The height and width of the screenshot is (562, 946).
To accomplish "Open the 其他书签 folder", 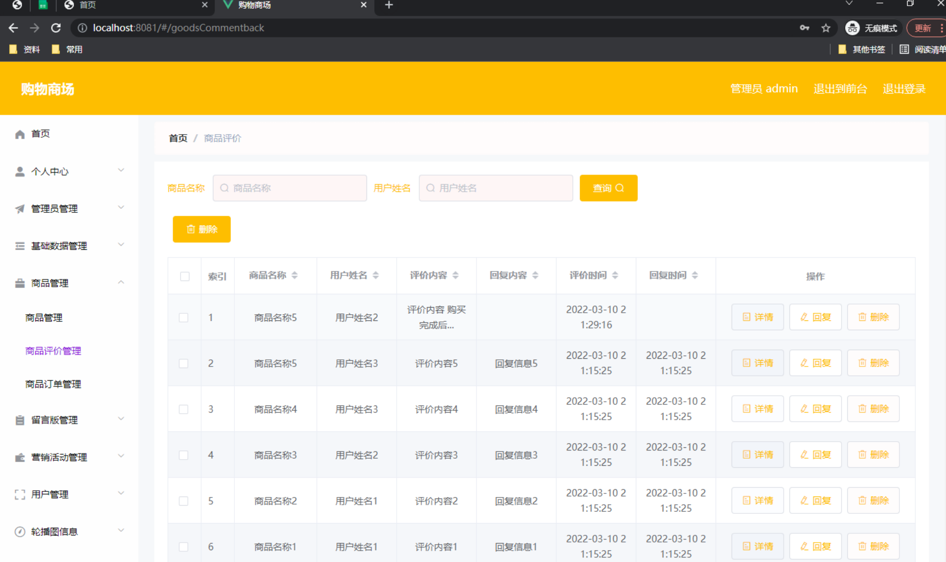I will coord(862,50).
